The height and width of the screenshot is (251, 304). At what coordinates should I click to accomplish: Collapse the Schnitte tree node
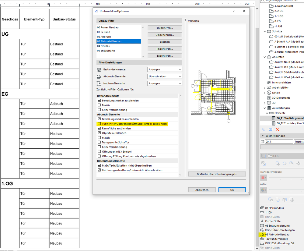(x=264, y=31)
